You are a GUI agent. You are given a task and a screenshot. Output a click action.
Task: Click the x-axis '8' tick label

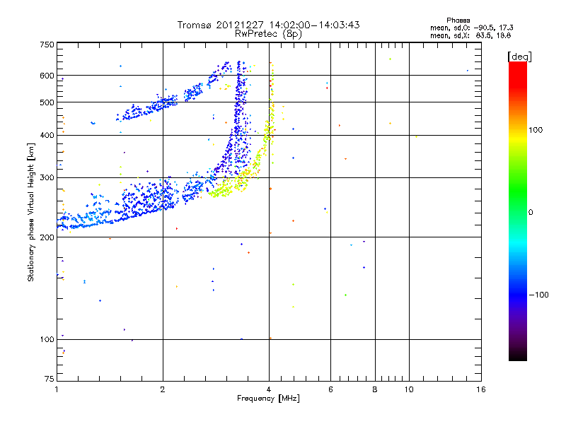click(x=375, y=389)
